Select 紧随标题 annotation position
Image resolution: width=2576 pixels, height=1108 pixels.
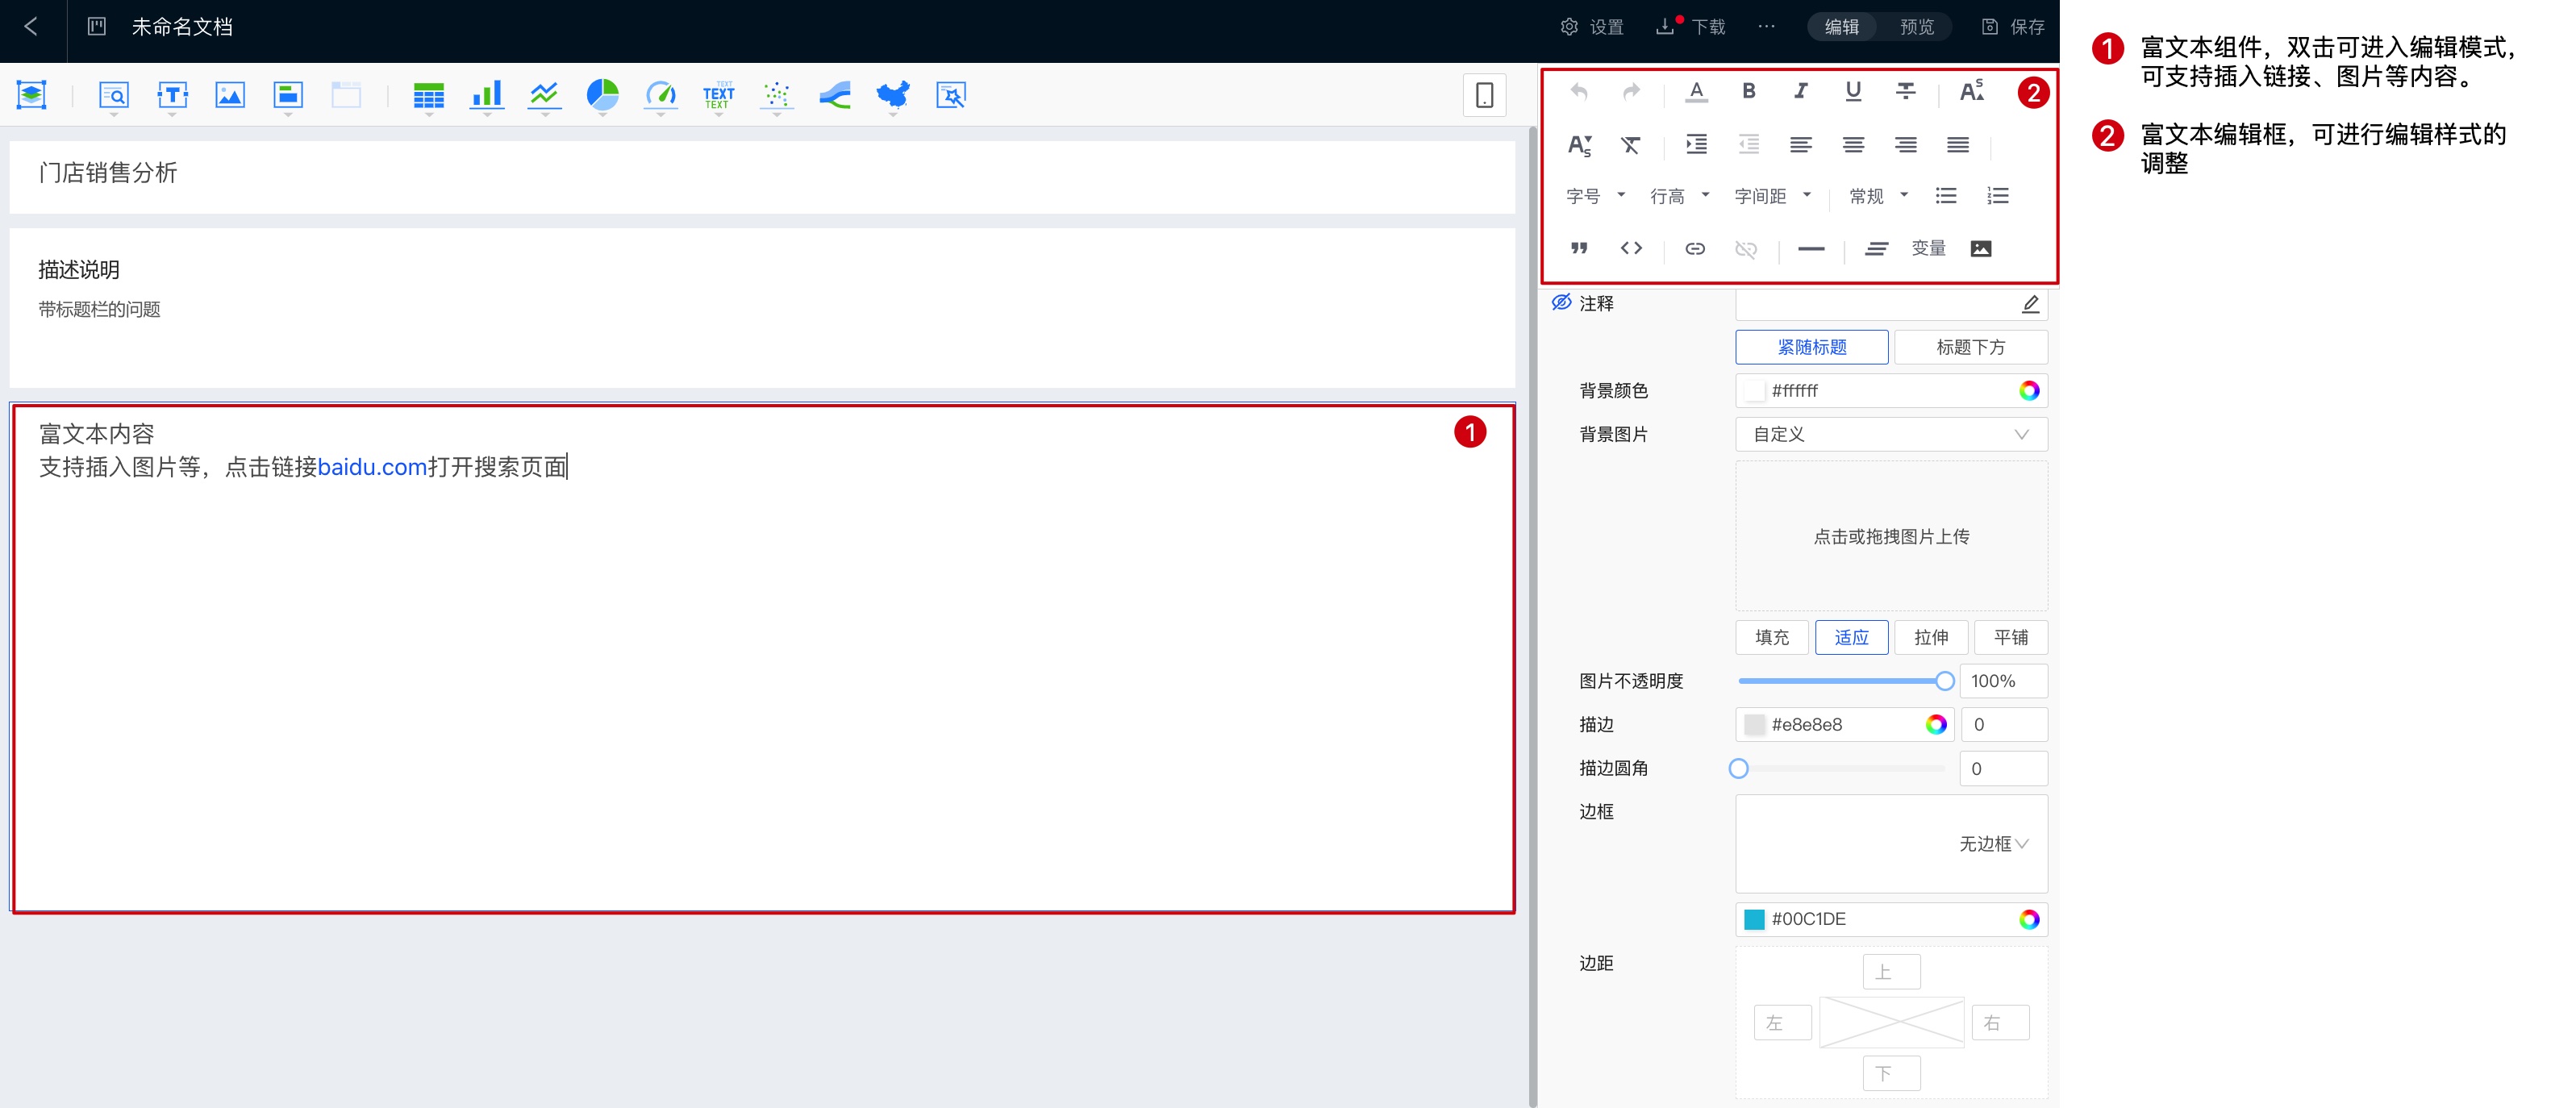1811,347
